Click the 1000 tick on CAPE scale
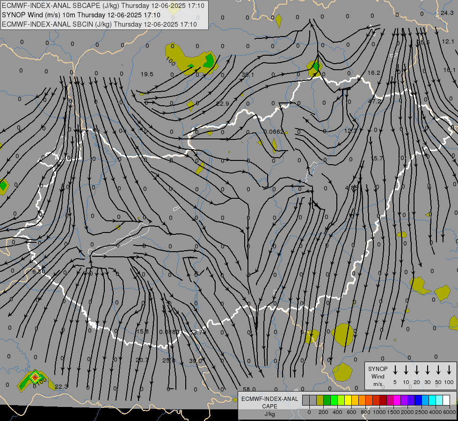Image resolution: width=458 pixels, height=421 pixels. (x=379, y=412)
